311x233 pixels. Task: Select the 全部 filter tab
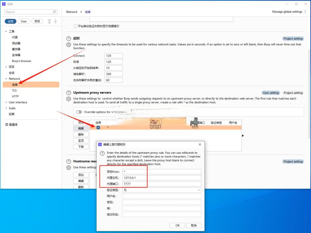click(x=11, y=21)
